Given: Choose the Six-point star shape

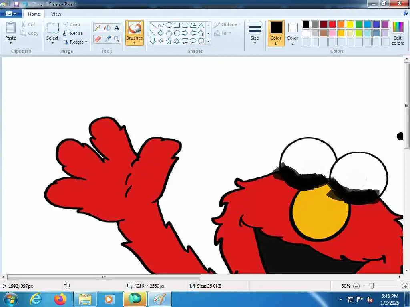Looking at the screenshot, I should (177, 41).
